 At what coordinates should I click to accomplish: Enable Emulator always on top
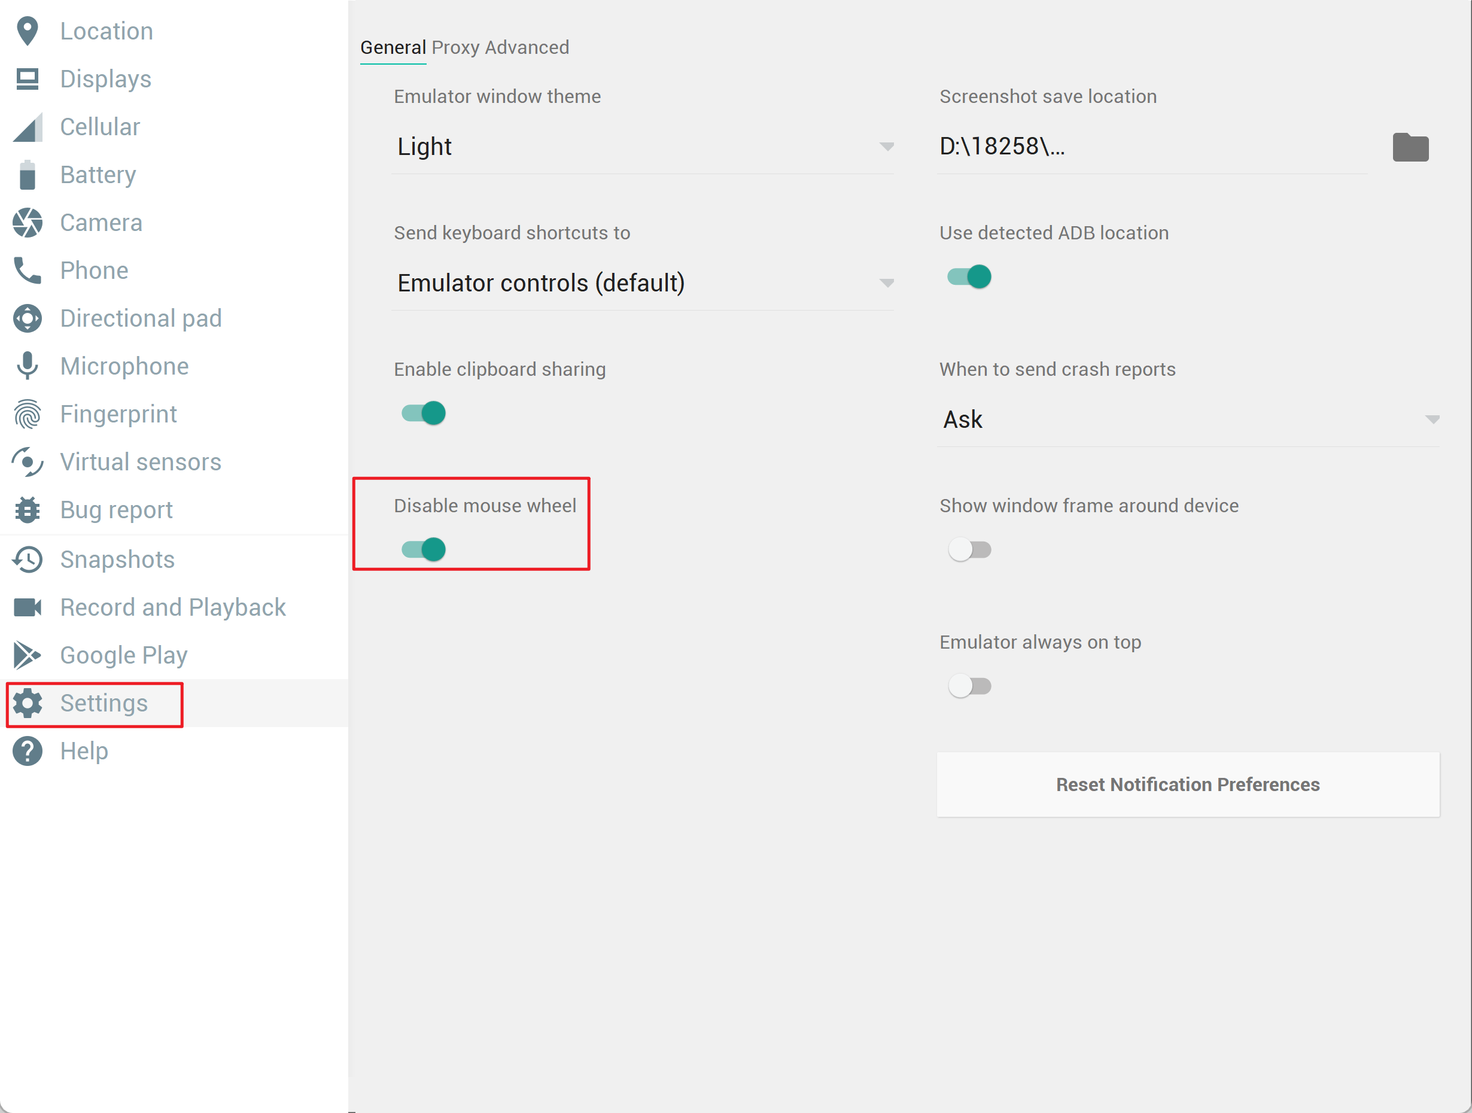[x=969, y=686]
